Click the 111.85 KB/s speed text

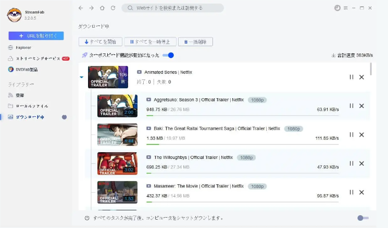click(x=327, y=138)
